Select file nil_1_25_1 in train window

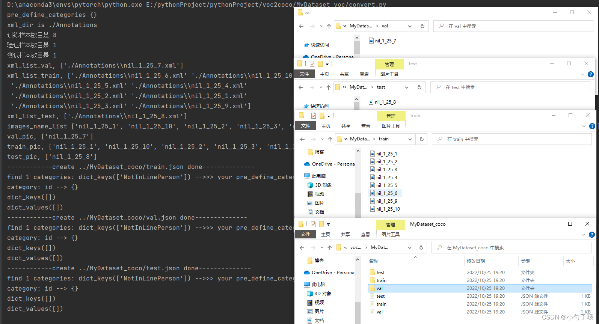pyautogui.click(x=383, y=154)
